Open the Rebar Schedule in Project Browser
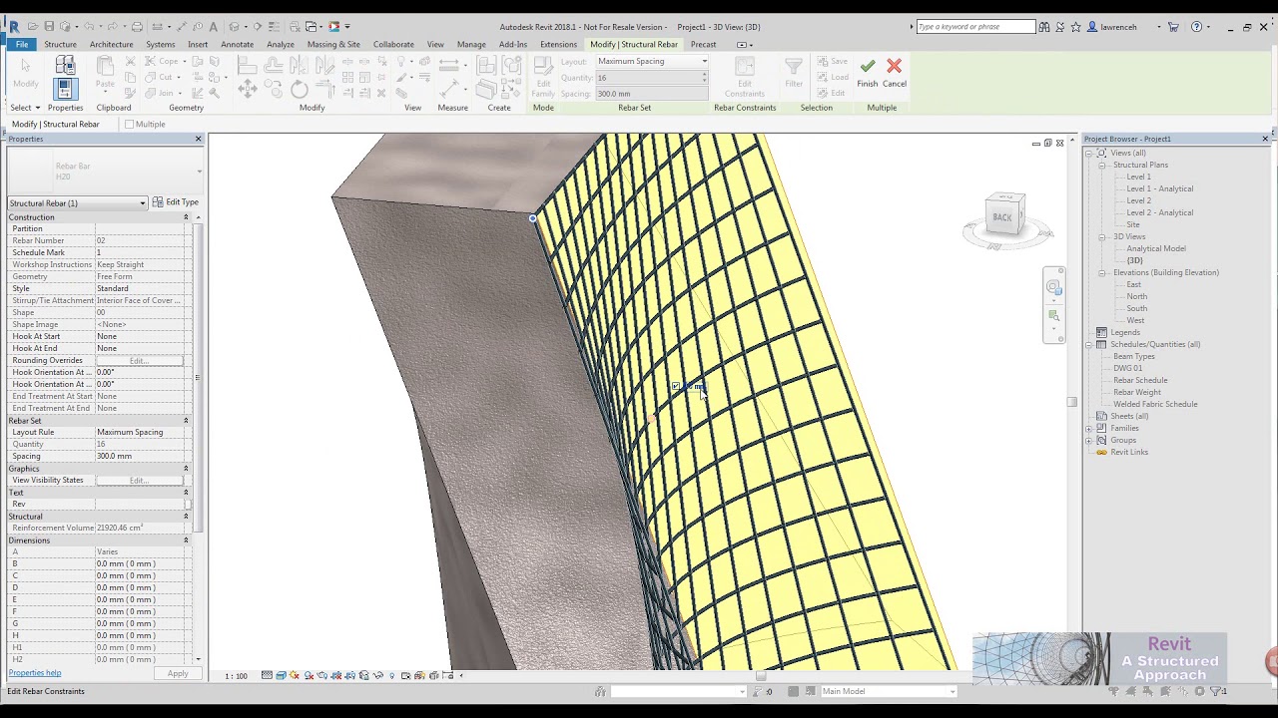Screen dimensions: 1278x718 1139,380
